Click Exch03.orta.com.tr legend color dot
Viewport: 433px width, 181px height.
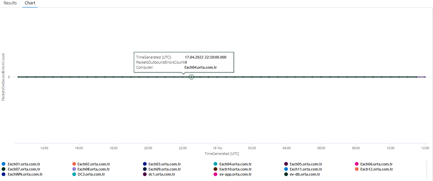click(145, 164)
